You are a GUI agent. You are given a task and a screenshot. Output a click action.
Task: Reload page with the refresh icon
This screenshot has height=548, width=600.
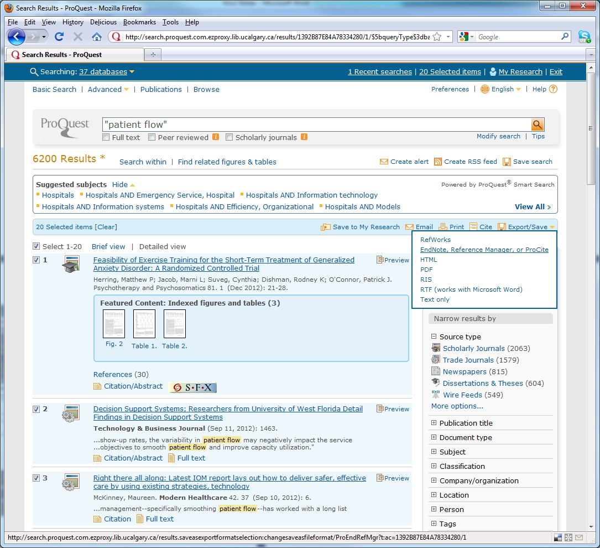click(59, 37)
